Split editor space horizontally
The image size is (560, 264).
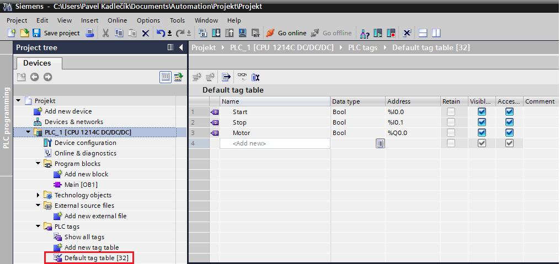pos(423,33)
